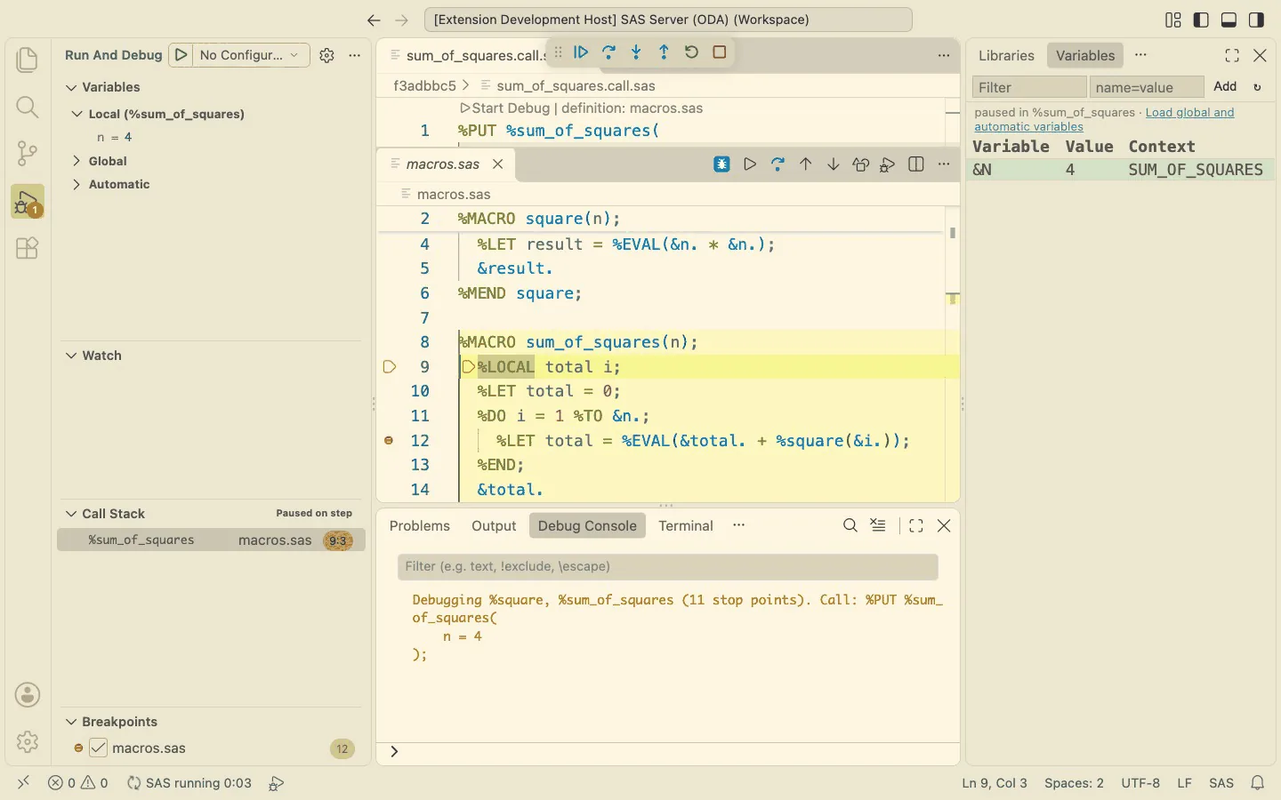Collapse the Call Stack section
This screenshot has height=800, width=1281.
point(71,514)
